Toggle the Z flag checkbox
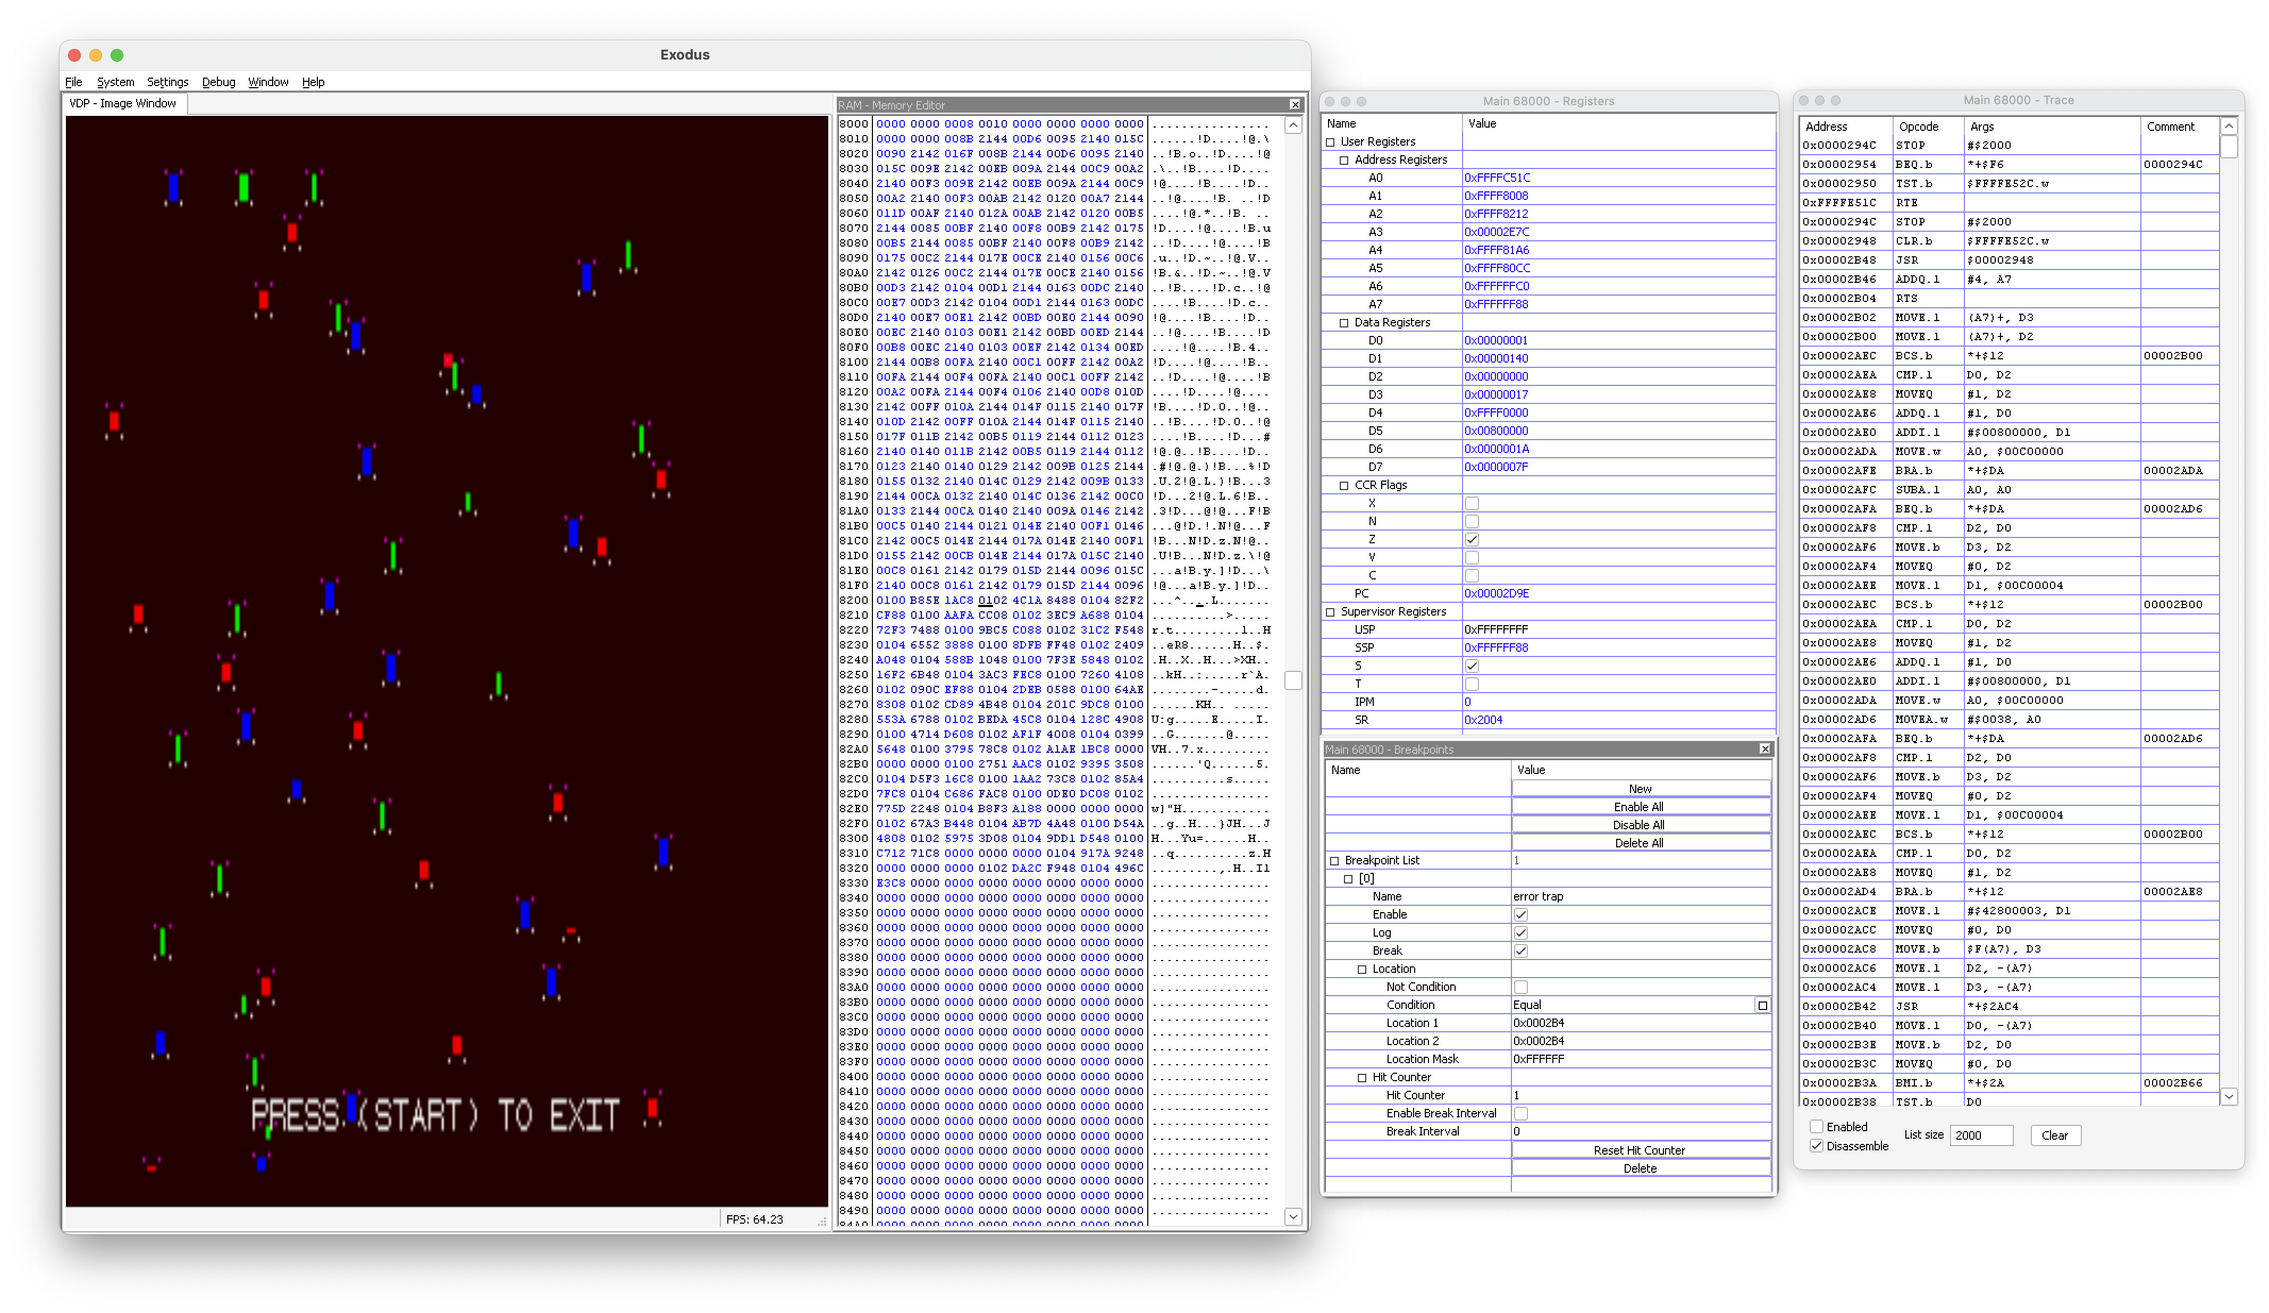Screen dimensions: 2269x1313 (x=1471, y=540)
